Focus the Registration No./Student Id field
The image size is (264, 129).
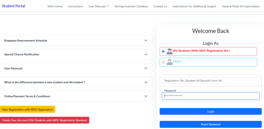point(211,81)
